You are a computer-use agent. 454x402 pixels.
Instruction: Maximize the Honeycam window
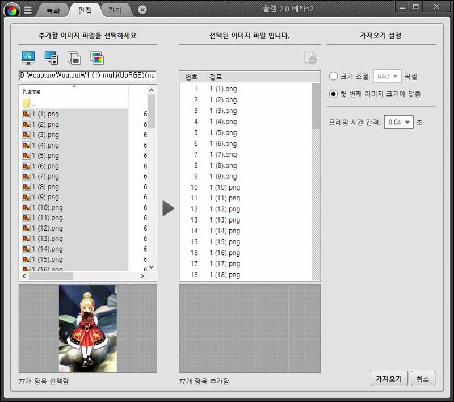[416, 7]
